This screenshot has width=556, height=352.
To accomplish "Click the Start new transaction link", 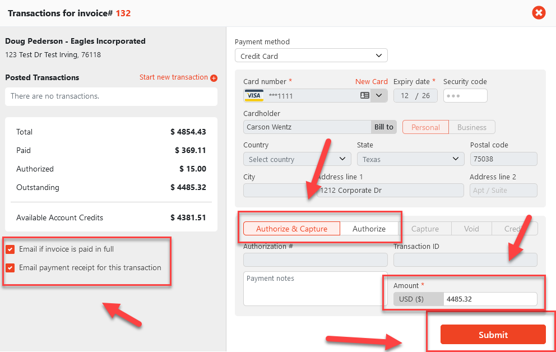I will 173,77.
